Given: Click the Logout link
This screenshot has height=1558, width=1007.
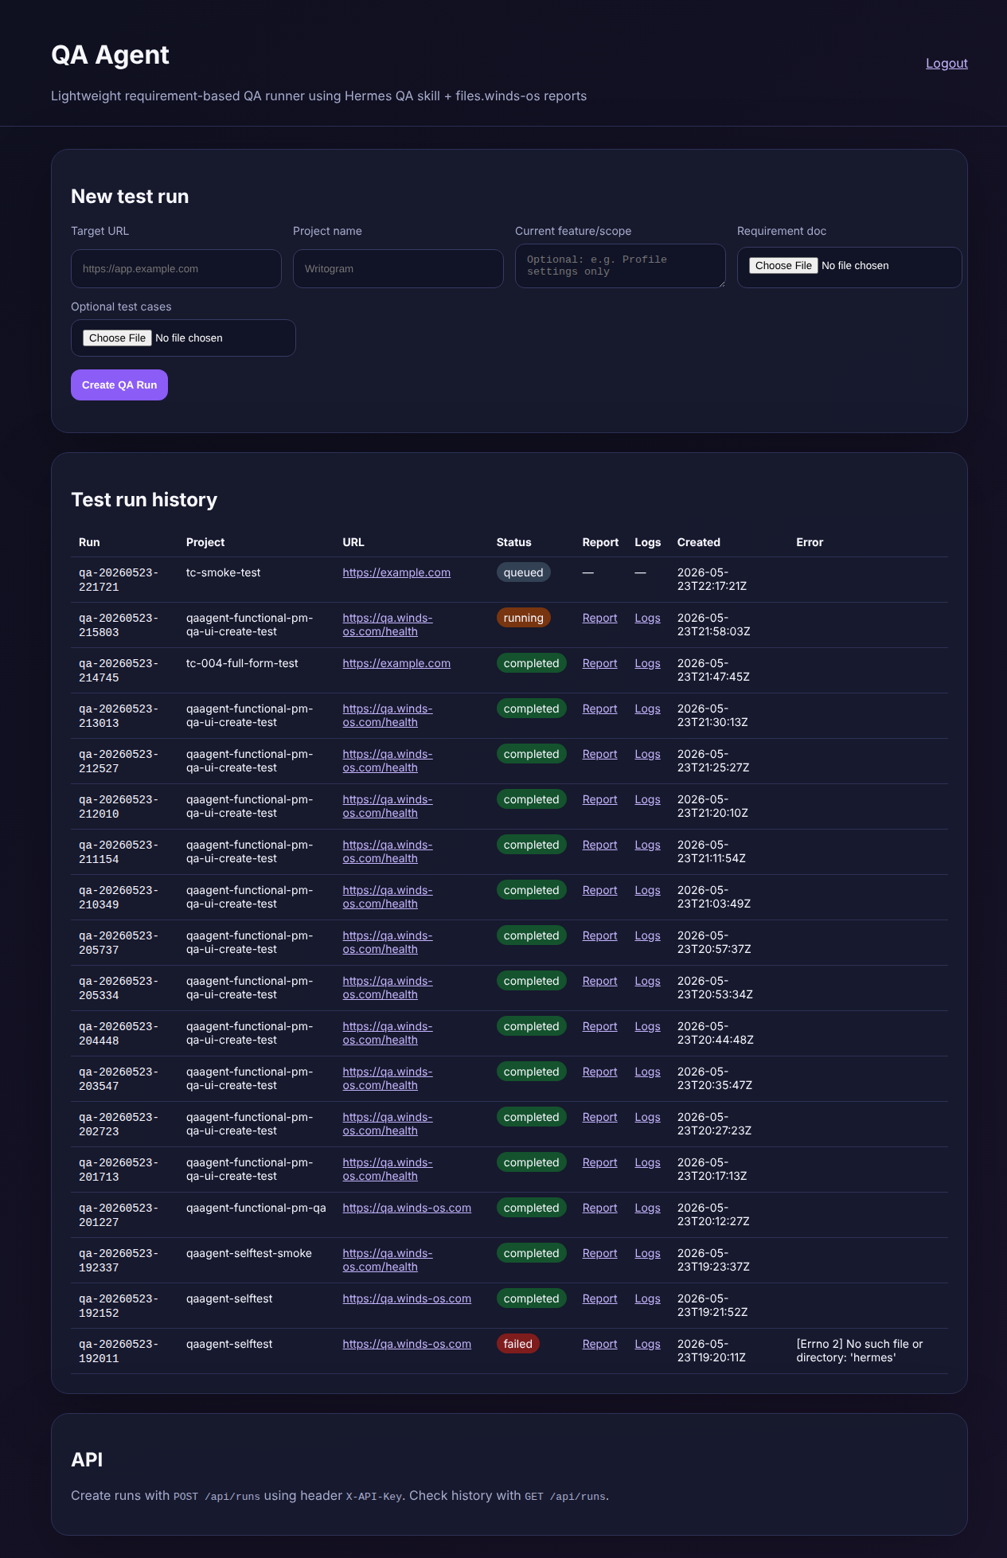Looking at the screenshot, I should tap(947, 64).
